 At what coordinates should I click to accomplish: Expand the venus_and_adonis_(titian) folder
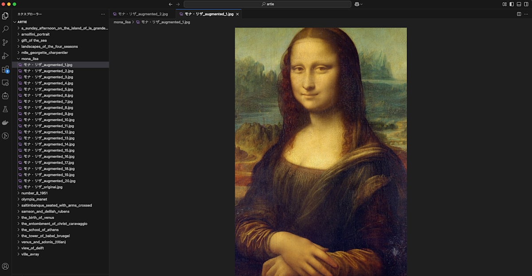(60, 242)
